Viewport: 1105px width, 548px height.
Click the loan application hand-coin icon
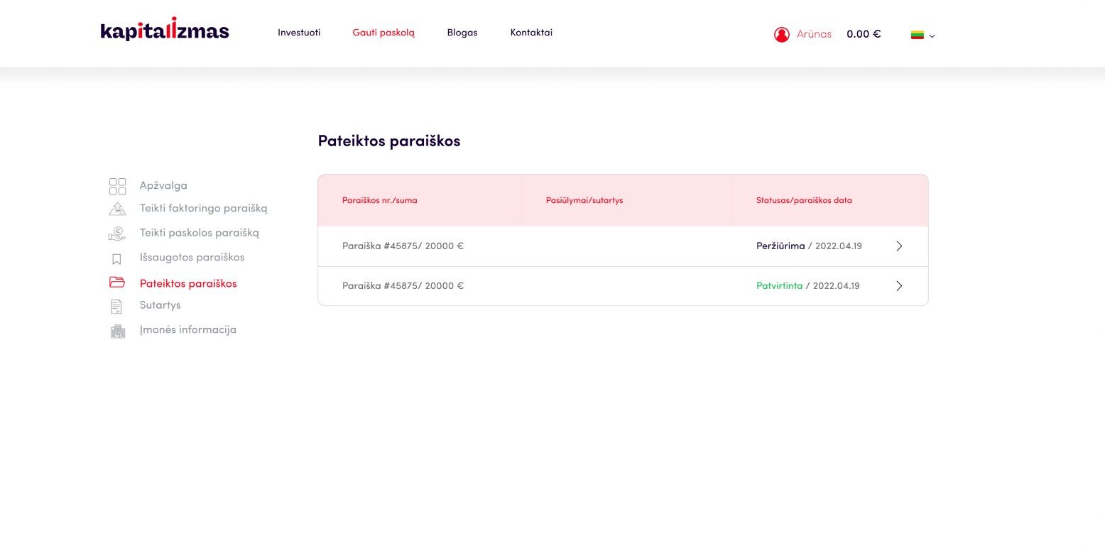pyautogui.click(x=117, y=233)
